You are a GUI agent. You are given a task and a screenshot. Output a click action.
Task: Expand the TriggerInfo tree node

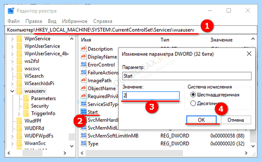[19, 114]
